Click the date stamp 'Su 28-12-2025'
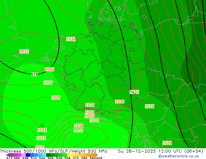Screen dimensions: 206x159 [x=134, y=151]
